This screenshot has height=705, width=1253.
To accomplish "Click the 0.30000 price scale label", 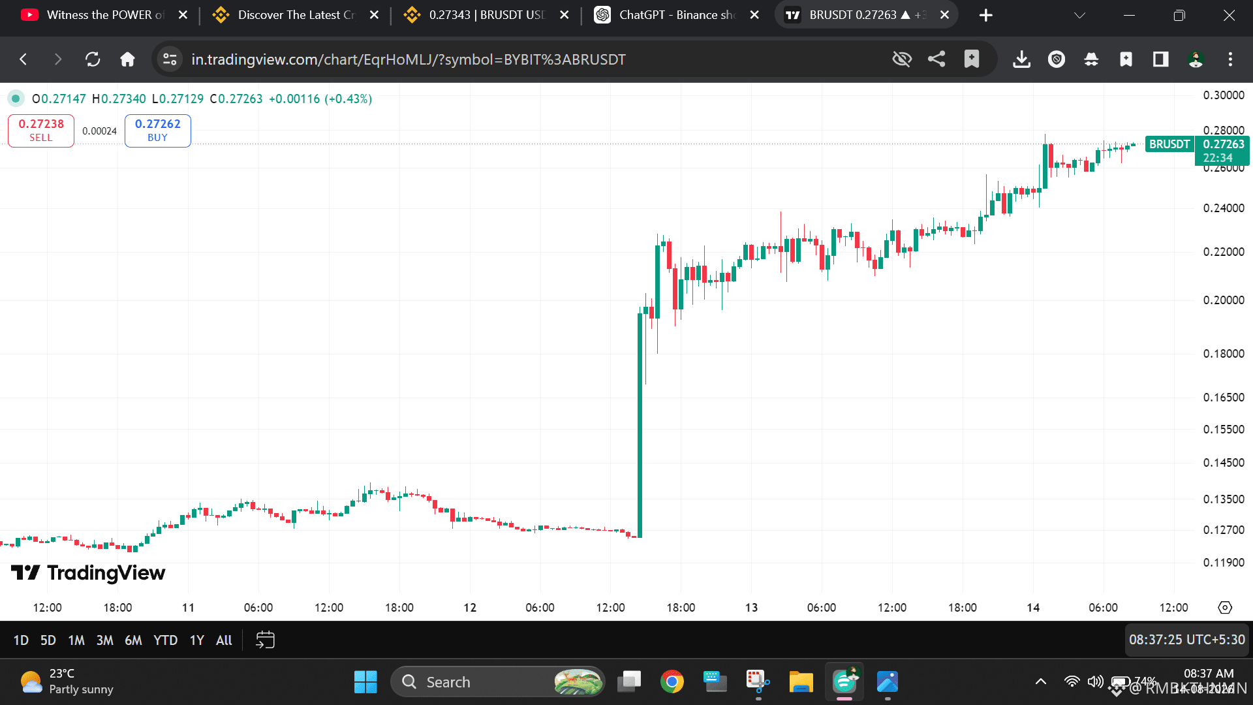I will click(1224, 95).
